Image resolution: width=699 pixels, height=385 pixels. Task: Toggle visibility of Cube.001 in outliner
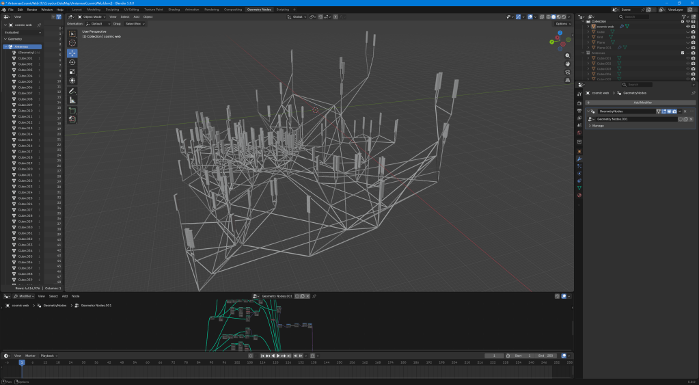click(687, 58)
